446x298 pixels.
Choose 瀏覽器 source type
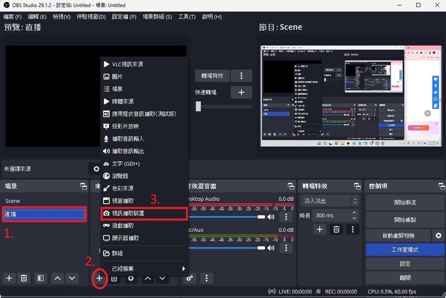click(x=145, y=176)
